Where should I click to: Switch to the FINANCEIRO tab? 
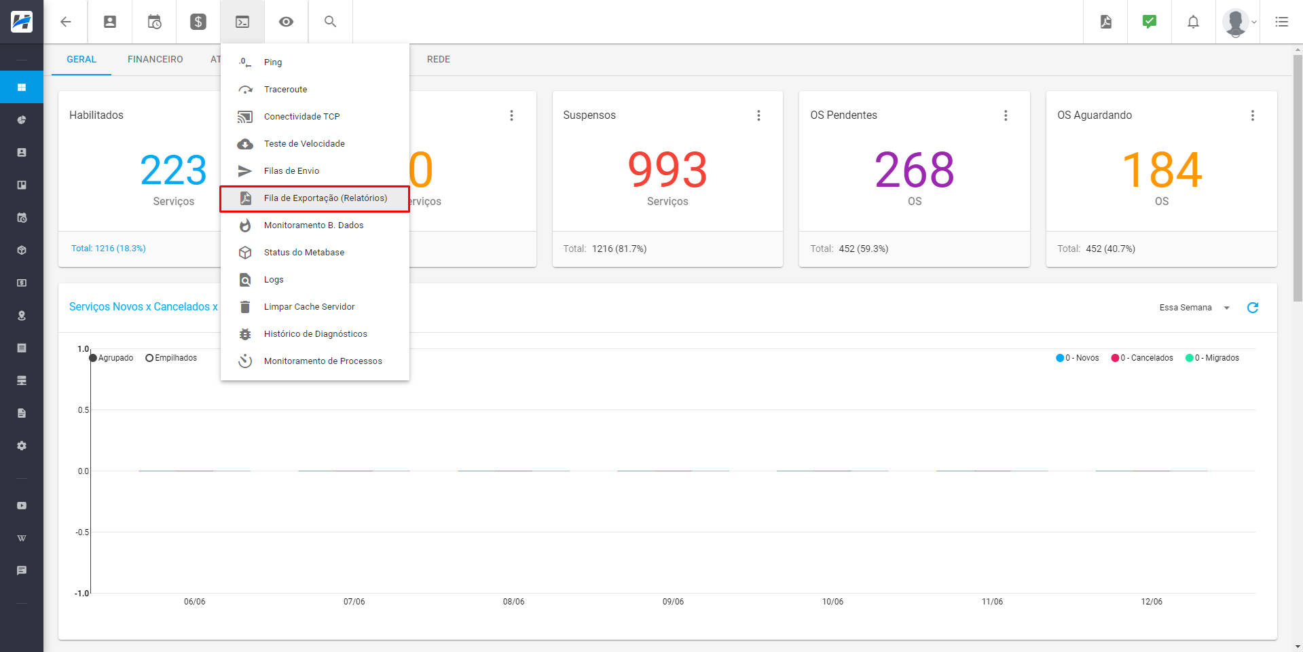click(x=155, y=60)
